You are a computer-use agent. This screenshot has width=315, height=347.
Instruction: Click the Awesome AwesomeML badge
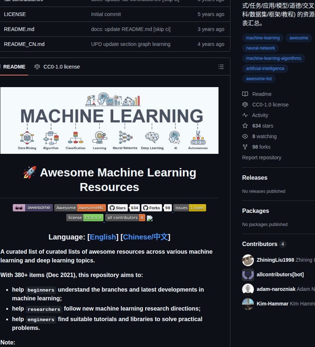pyautogui.click(x=80, y=208)
